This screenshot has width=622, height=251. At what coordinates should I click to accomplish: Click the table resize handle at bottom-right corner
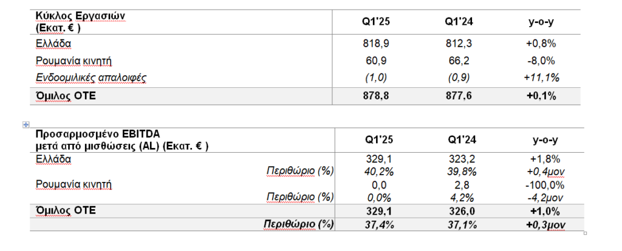(x=584, y=233)
